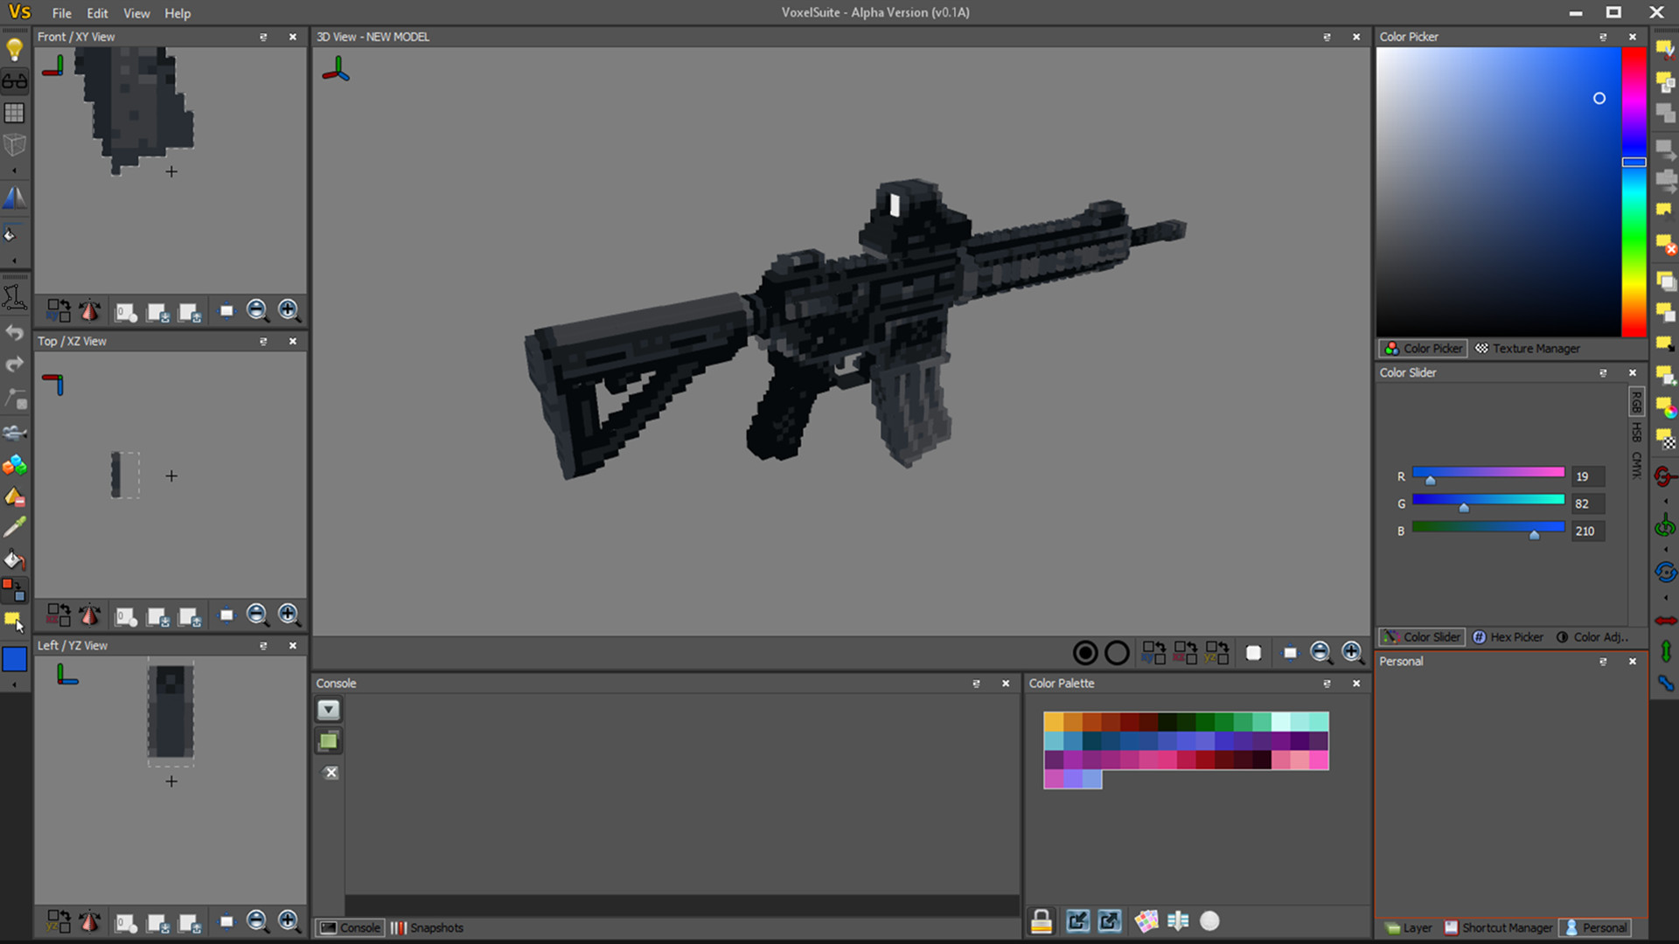Screen dimensions: 1679x944
Task: Click the palette lock icon
Action: tap(1042, 920)
